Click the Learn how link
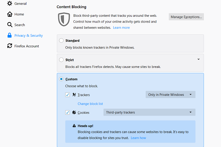The height and width of the screenshot is (147, 221). click(138, 138)
